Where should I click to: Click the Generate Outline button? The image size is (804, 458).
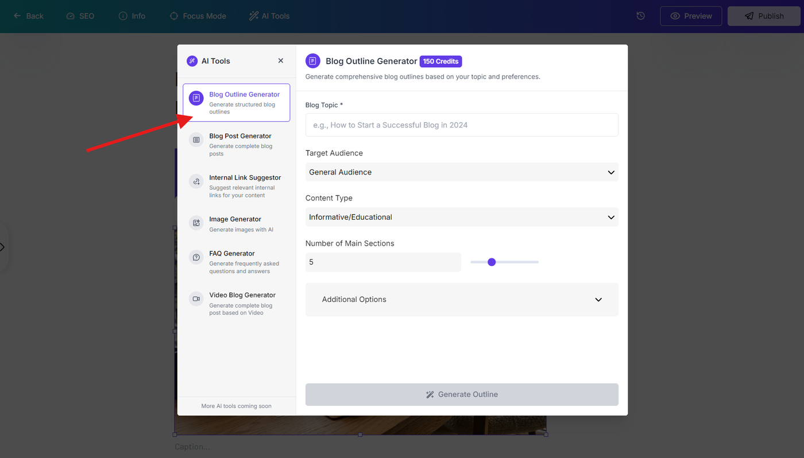coord(462,394)
